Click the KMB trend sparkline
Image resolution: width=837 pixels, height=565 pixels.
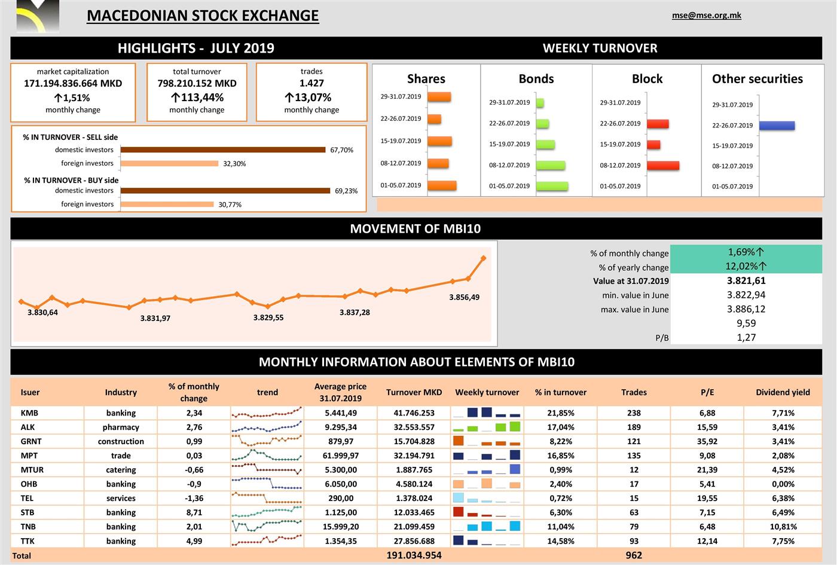pos(267,413)
